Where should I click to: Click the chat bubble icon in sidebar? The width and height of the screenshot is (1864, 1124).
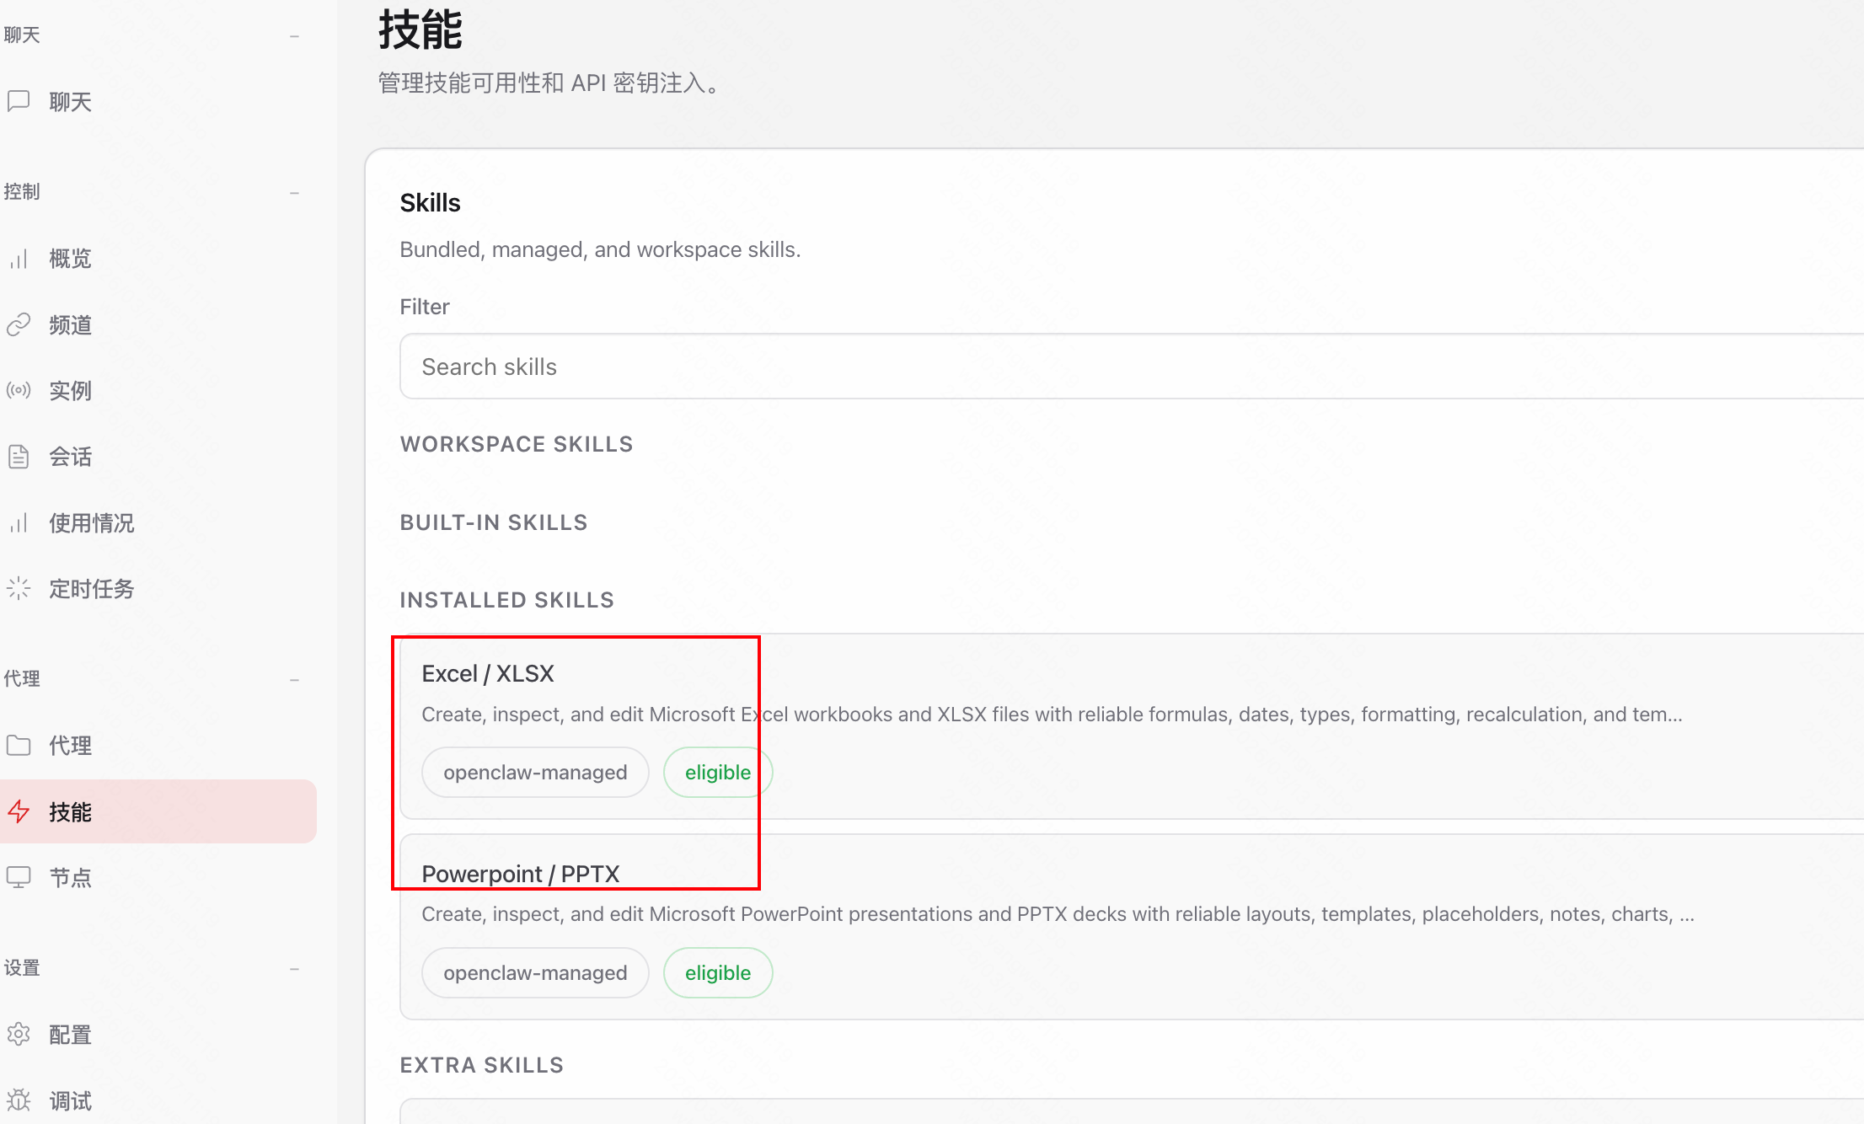[19, 101]
